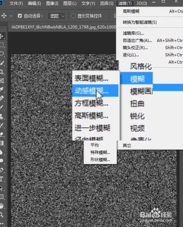Select the Hand tool

click(2, 206)
